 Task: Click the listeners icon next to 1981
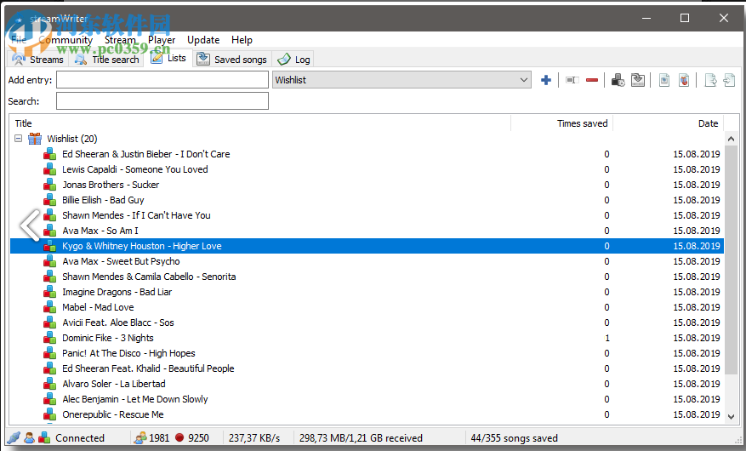pyautogui.click(x=140, y=437)
